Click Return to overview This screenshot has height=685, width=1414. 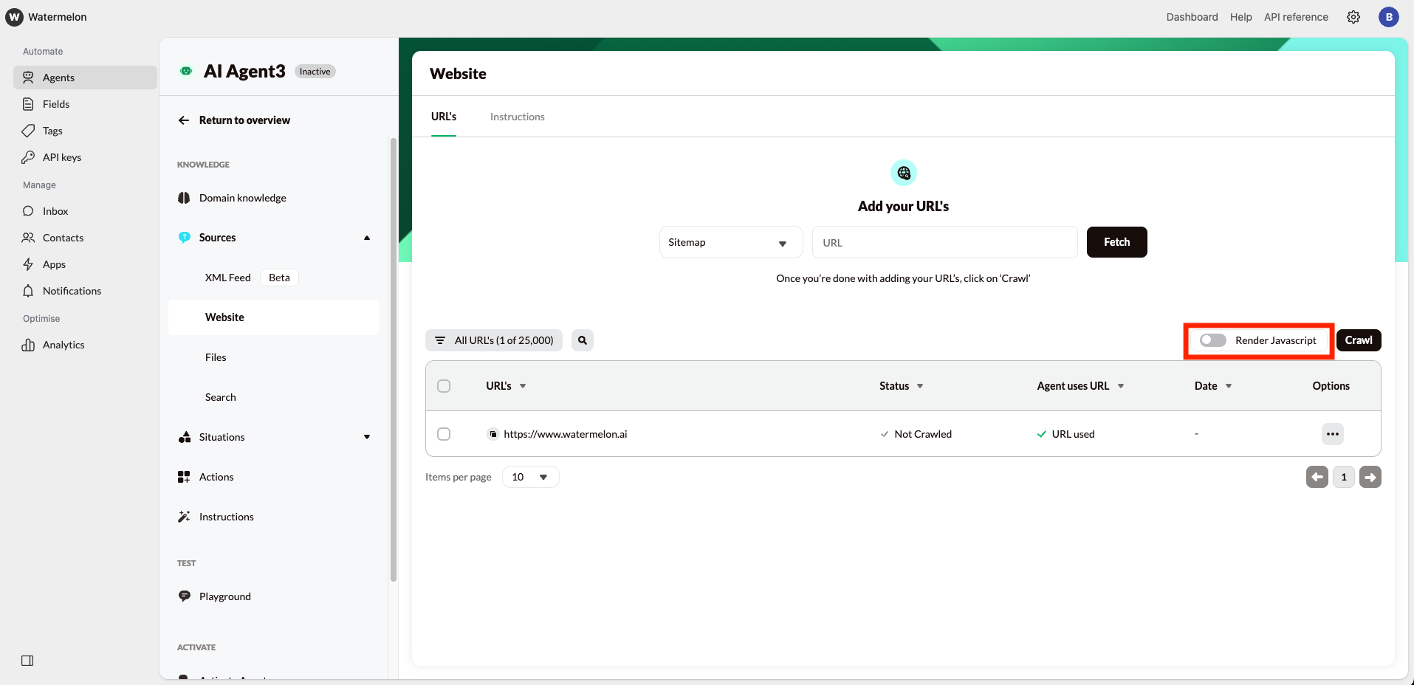point(244,120)
